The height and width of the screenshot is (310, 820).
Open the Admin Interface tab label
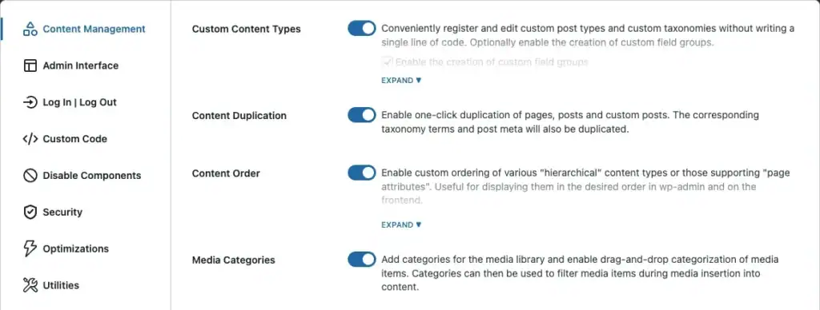click(81, 66)
